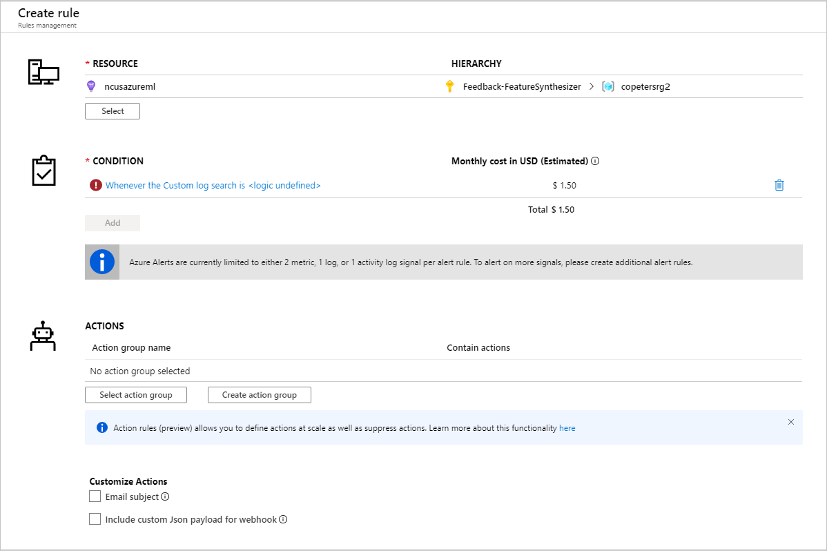Check Include custom Json payload for webhook
The height and width of the screenshot is (551, 827).
(x=95, y=519)
